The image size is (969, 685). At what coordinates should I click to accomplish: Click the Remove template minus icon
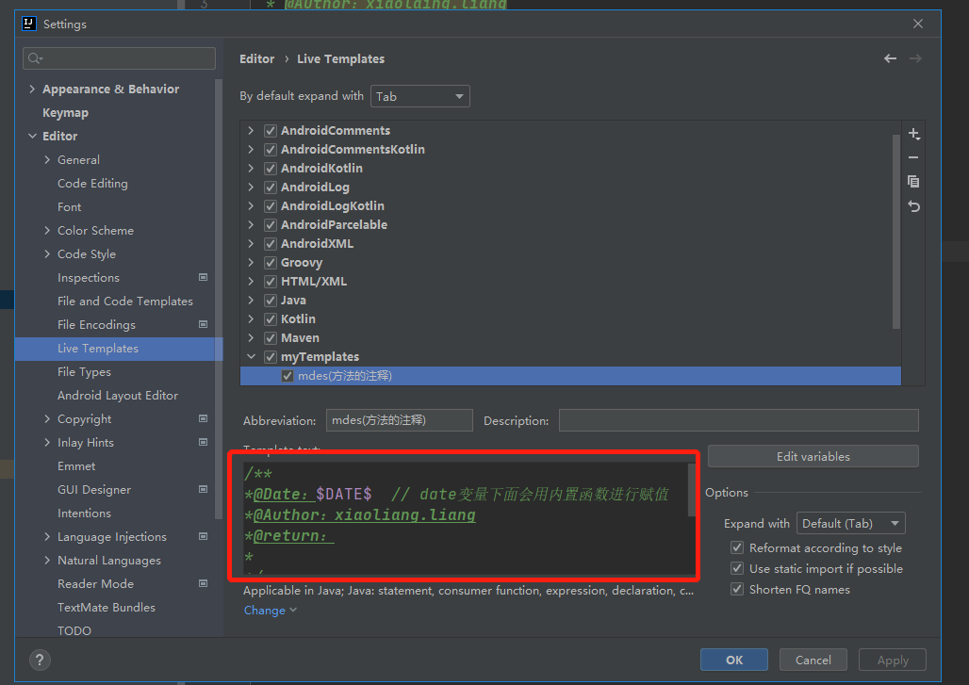913,157
